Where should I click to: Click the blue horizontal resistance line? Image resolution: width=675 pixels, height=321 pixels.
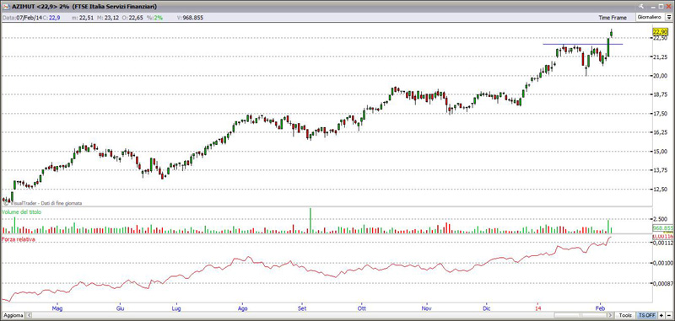tap(582, 44)
